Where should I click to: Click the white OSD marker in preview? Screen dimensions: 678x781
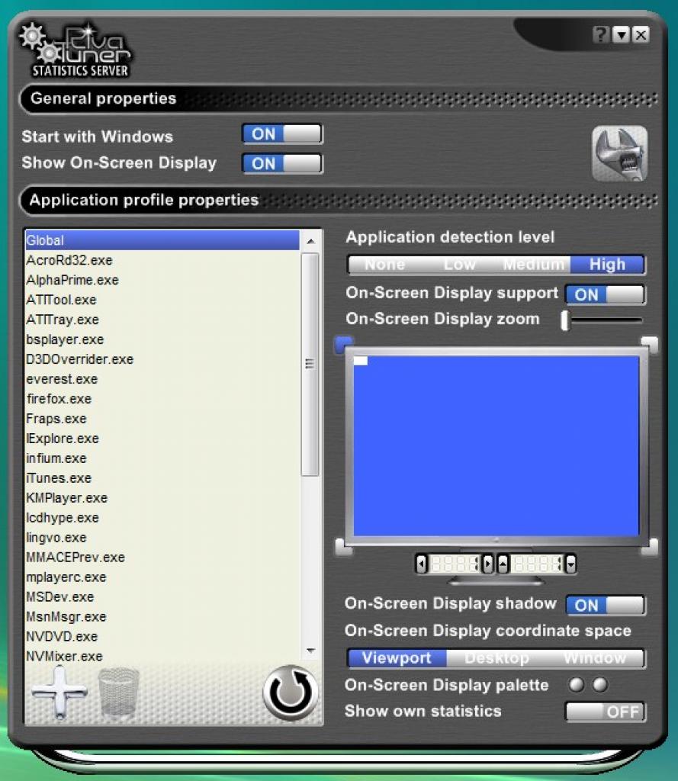361,361
